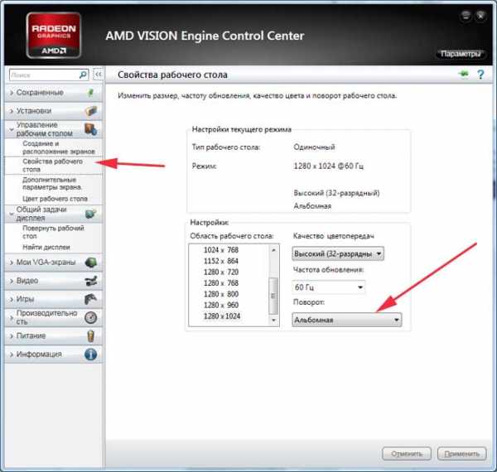Image resolution: width=497 pixels, height=472 pixels.
Task: Click the Питание battery icon
Action: 91,336
